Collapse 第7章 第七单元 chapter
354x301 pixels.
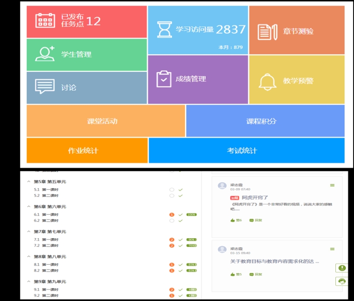29,232
